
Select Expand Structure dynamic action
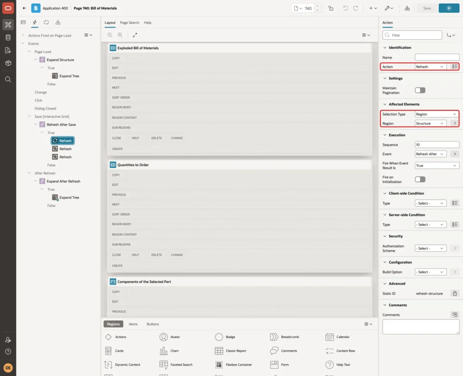(x=57, y=60)
